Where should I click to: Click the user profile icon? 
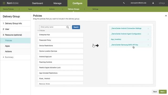(x=153, y=3)
